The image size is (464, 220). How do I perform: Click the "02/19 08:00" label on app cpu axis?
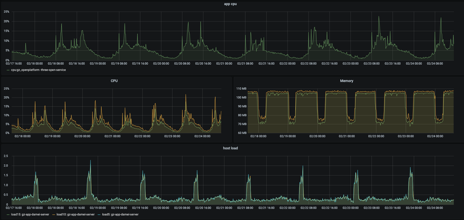coord(119,64)
